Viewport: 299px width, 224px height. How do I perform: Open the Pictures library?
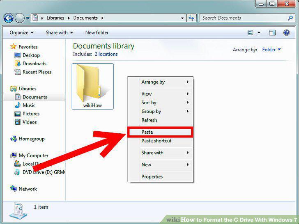coord(31,114)
